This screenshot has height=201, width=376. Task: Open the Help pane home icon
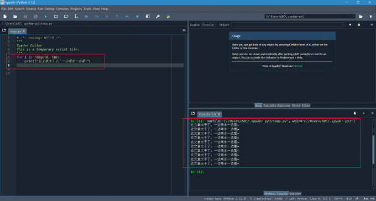tap(350, 25)
